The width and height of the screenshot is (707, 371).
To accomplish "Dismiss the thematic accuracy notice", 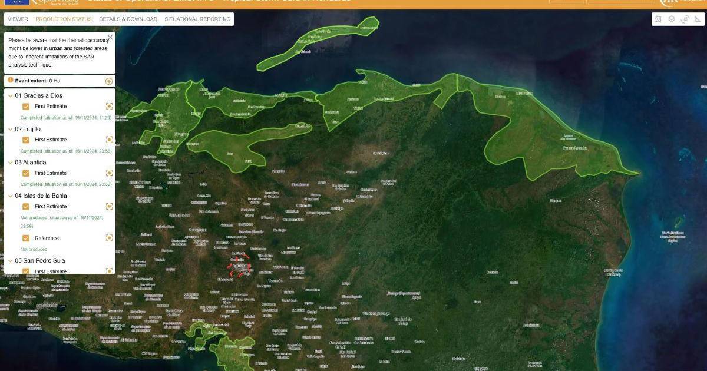I will coord(110,37).
